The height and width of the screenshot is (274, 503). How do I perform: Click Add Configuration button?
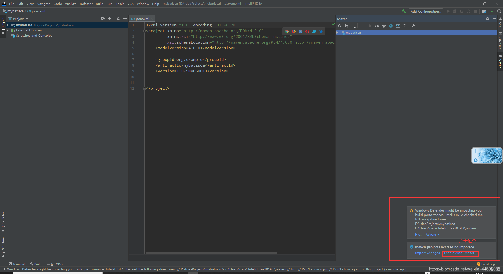pyautogui.click(x=426, y=11)
